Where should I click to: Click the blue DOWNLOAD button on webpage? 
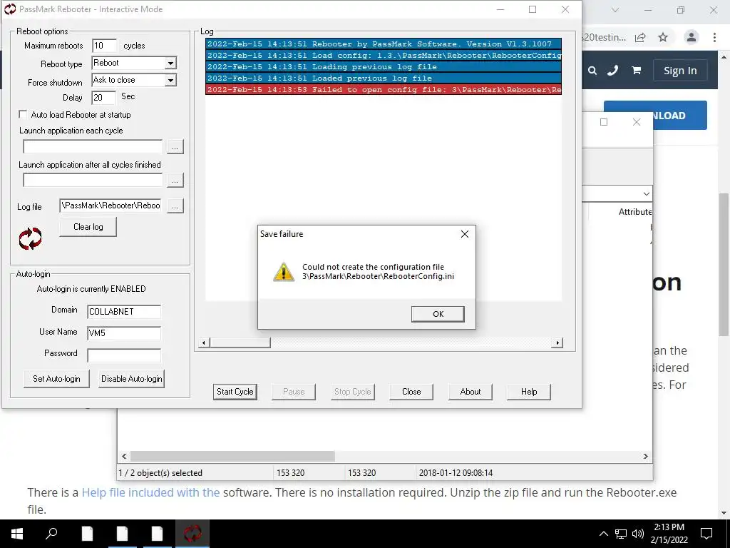tap(679, 115)
